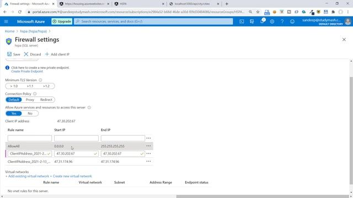The height and width of the screenshot is (198, 353).
Task: Set Connection Policy to Default
Action: coord(14,100)
